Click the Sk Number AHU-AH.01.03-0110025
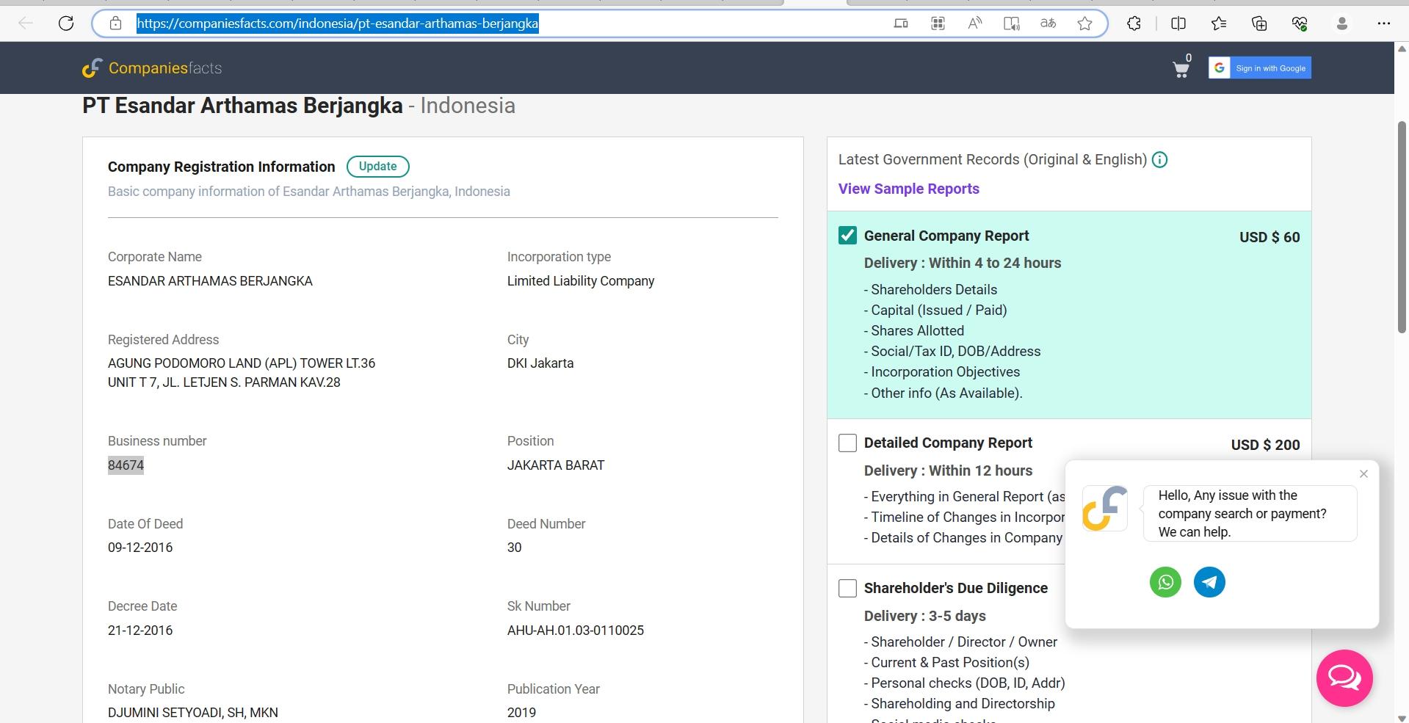 [x=576, y=631]
